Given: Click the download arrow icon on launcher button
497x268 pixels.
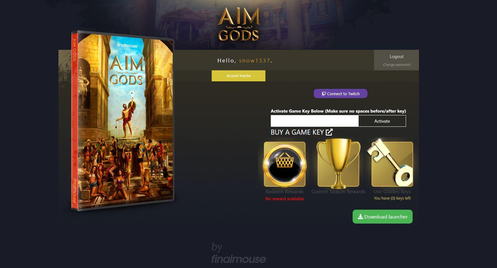Looking at the screenshot, I should 360,217.
